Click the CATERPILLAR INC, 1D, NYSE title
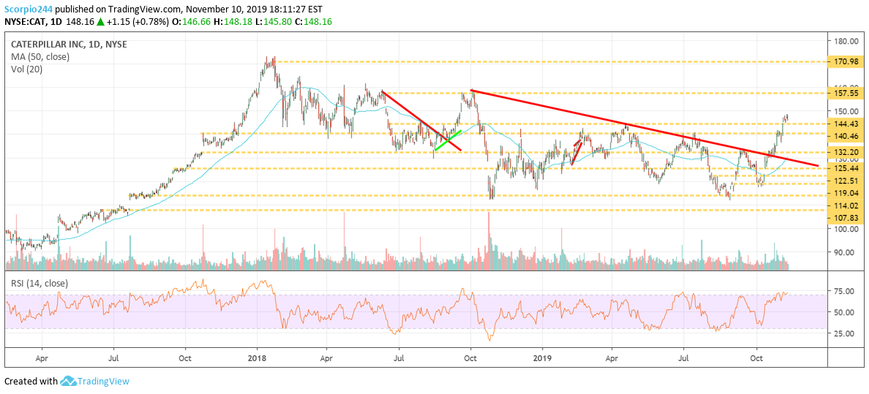The width and height of the screenshot is (869, 394). pos(69,45)
